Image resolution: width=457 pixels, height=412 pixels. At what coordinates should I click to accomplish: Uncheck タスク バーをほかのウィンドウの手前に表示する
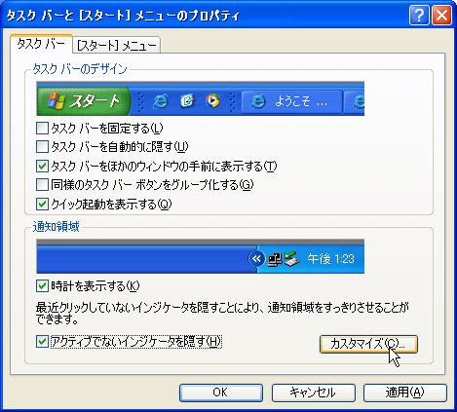pyautogui.click(x=42, y=166)
